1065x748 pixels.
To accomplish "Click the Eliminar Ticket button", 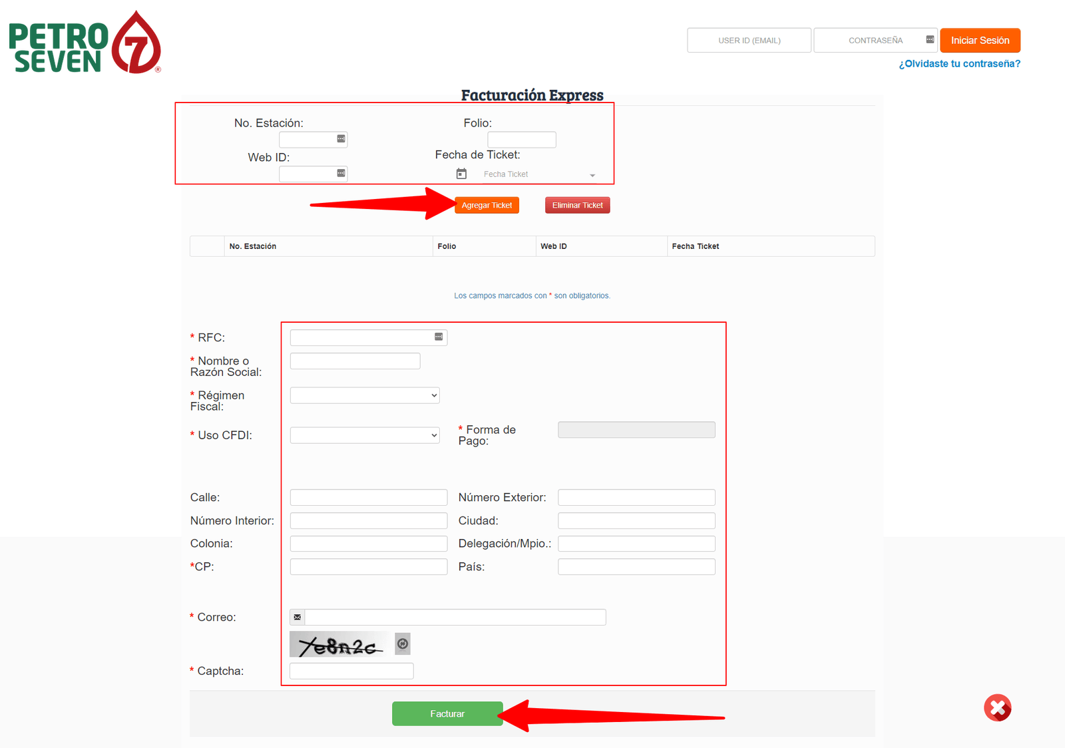I will pos(577,205).
